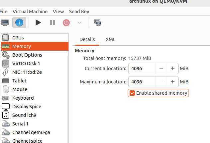Expand shutdown options dropdown arrow

coord(79,23)
